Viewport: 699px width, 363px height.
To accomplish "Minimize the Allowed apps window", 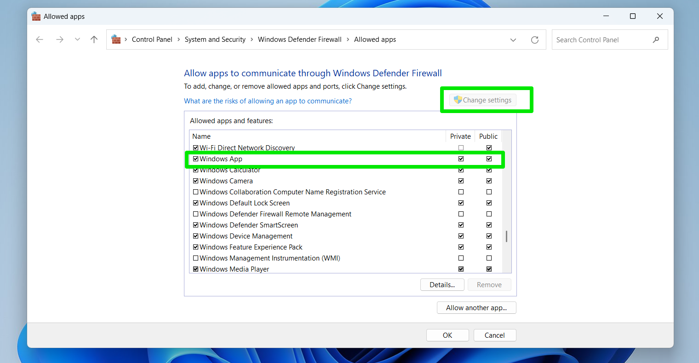I will (606, 16).
